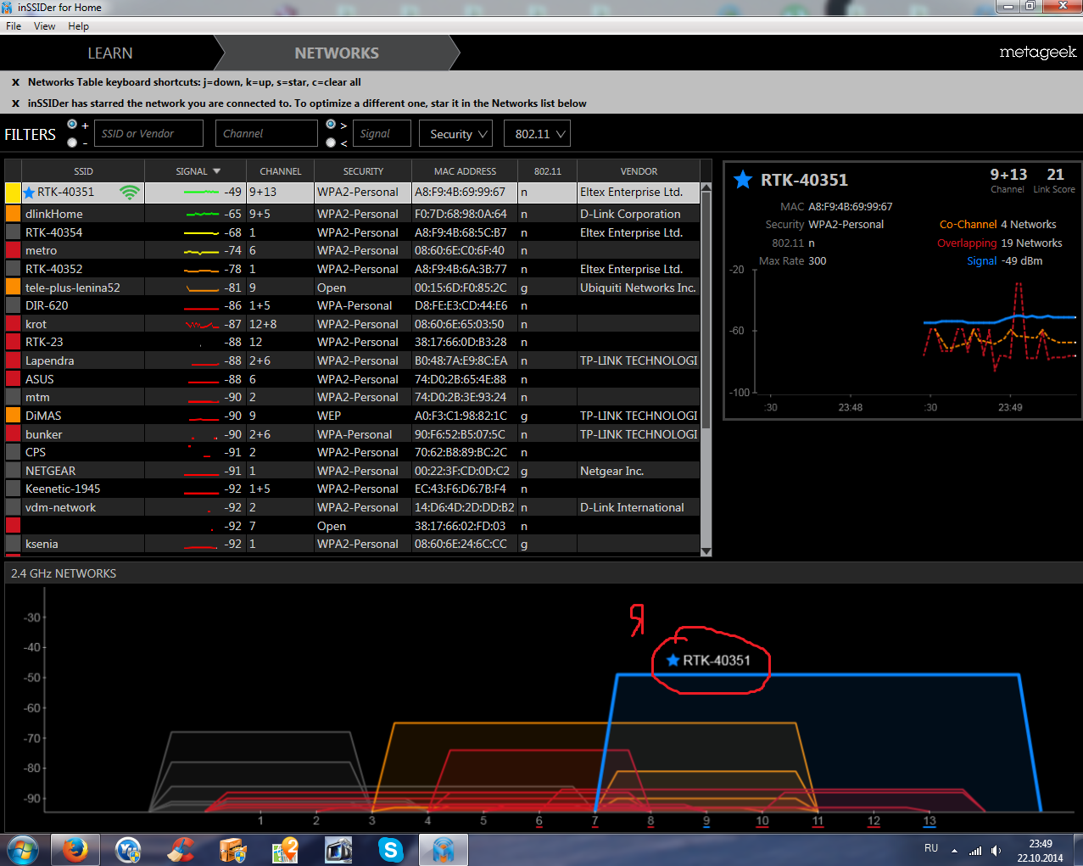The height and width of the screenshot is (866, 1083).
Task: Select the tele-plus-lenina52 network row
Action: [353, 288]
